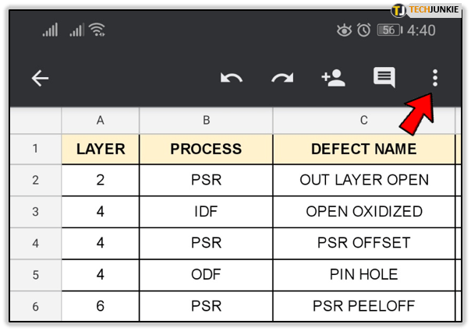Image resolution: width=471 pixels, height=331 pixels.
Task: Select row 3 header
Action: tap(35, 212)
